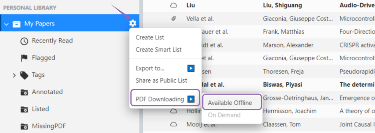Click the Annotated smart folder icon
The image size is (375, 133).
tap(24, 92)
